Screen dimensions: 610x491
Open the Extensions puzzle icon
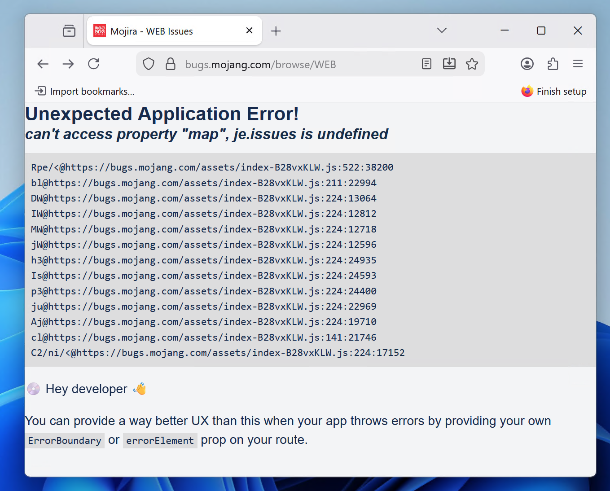553,64
